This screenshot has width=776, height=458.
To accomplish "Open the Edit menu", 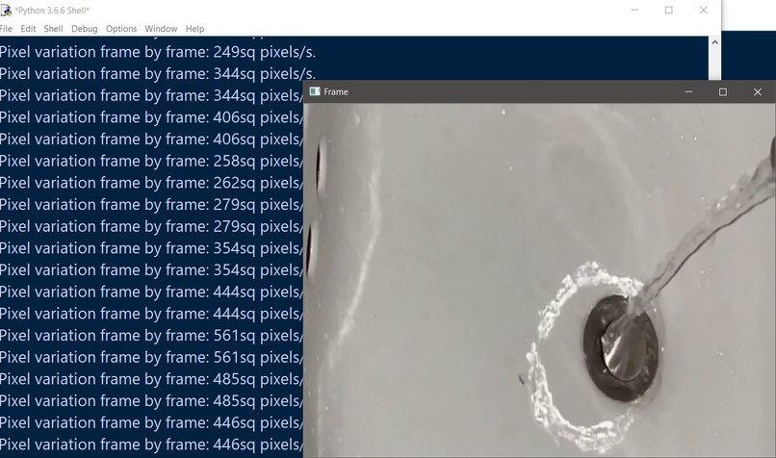I will coord(28,29).
